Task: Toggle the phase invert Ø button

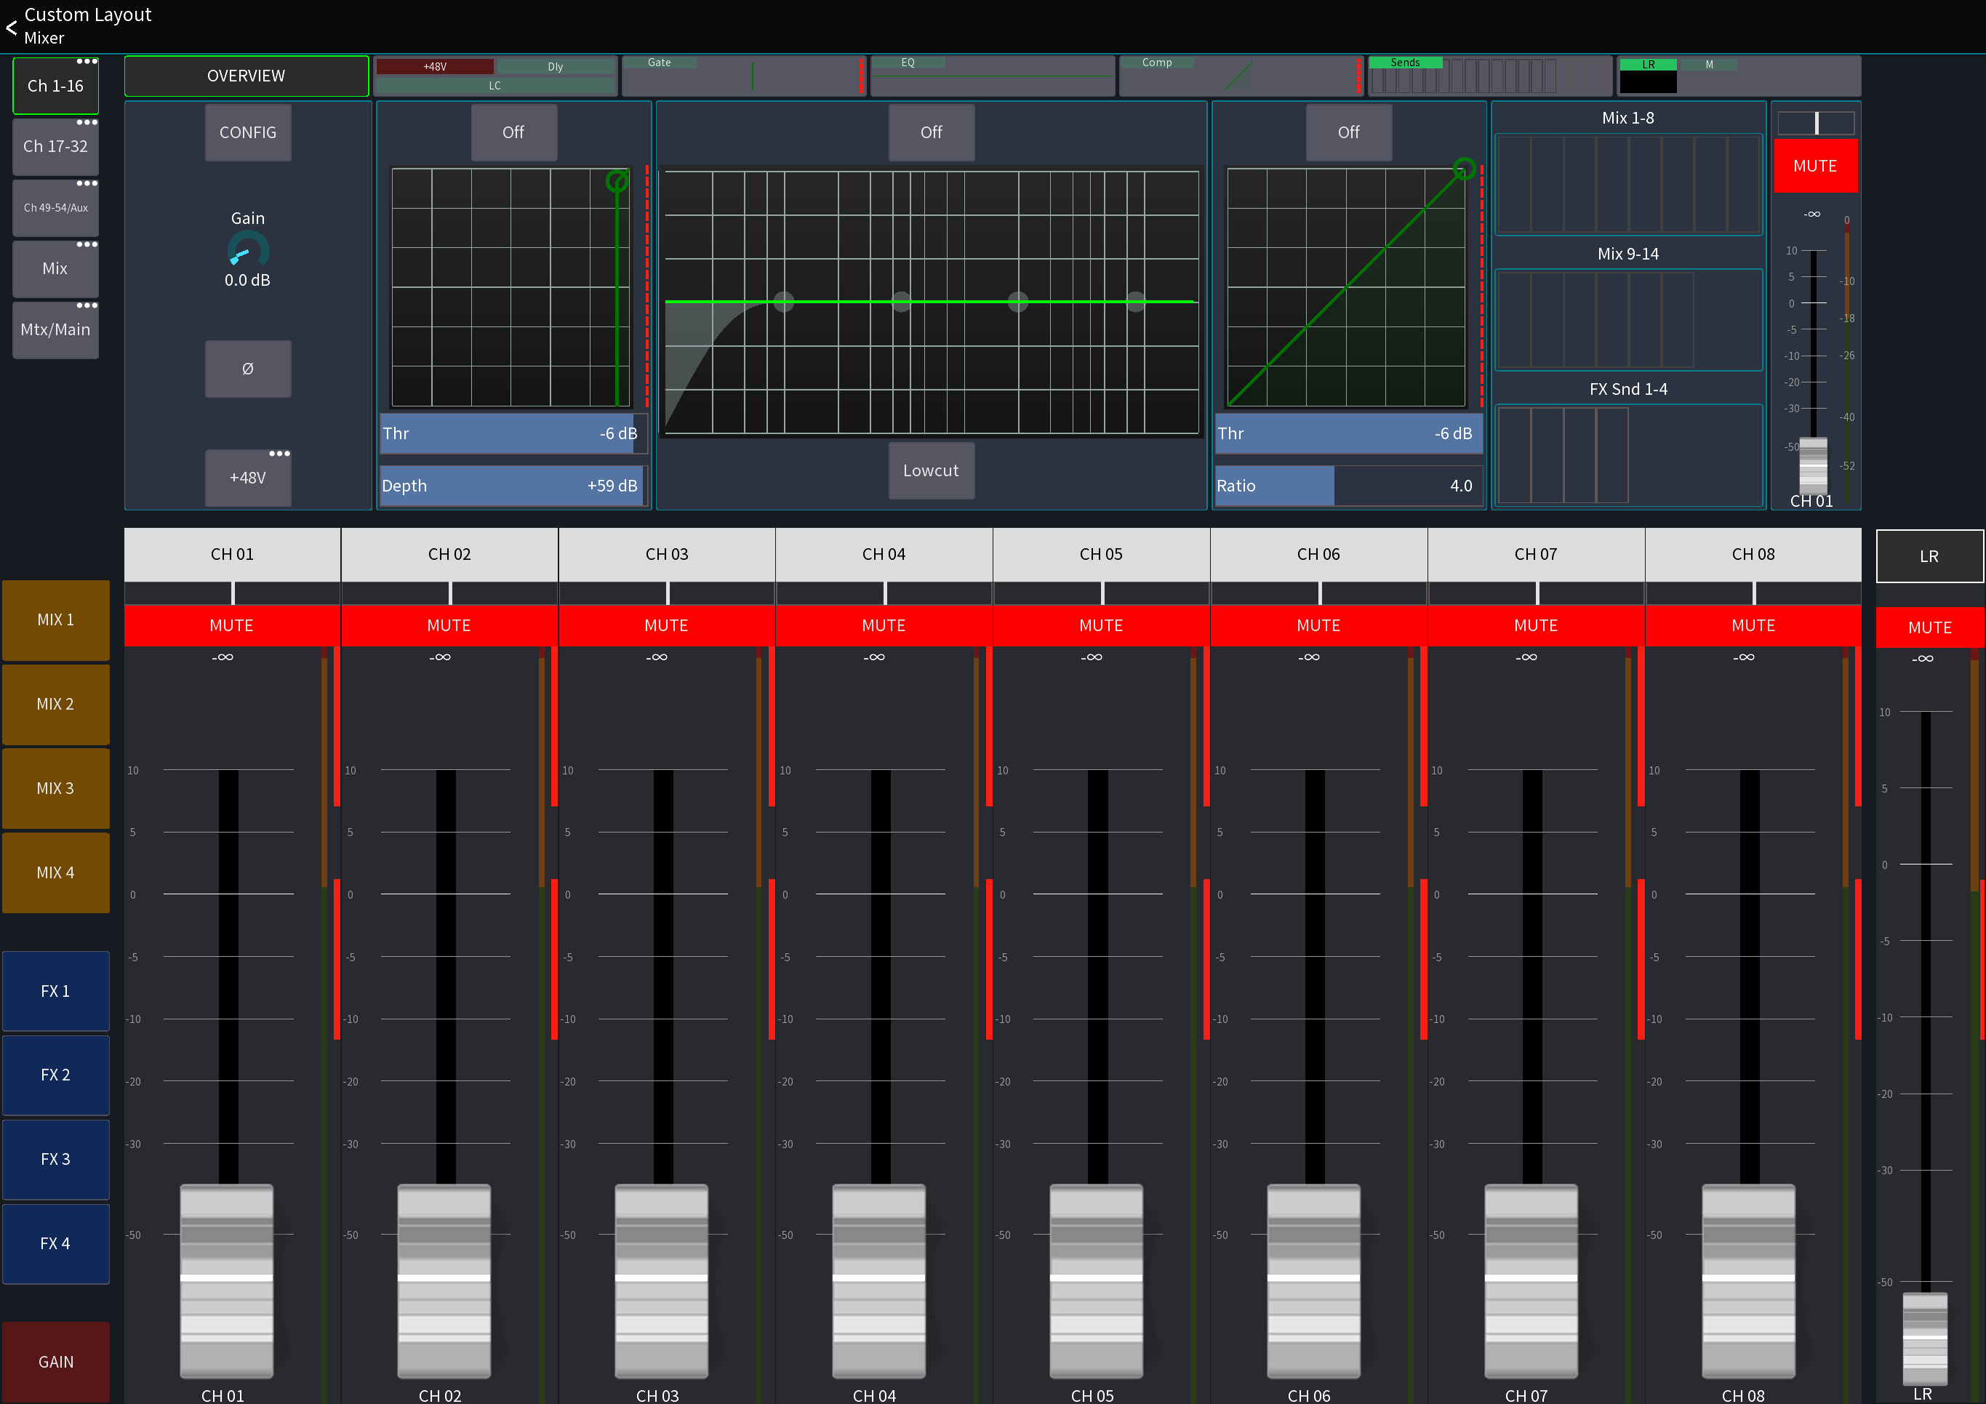Action: tap(247, 369)
